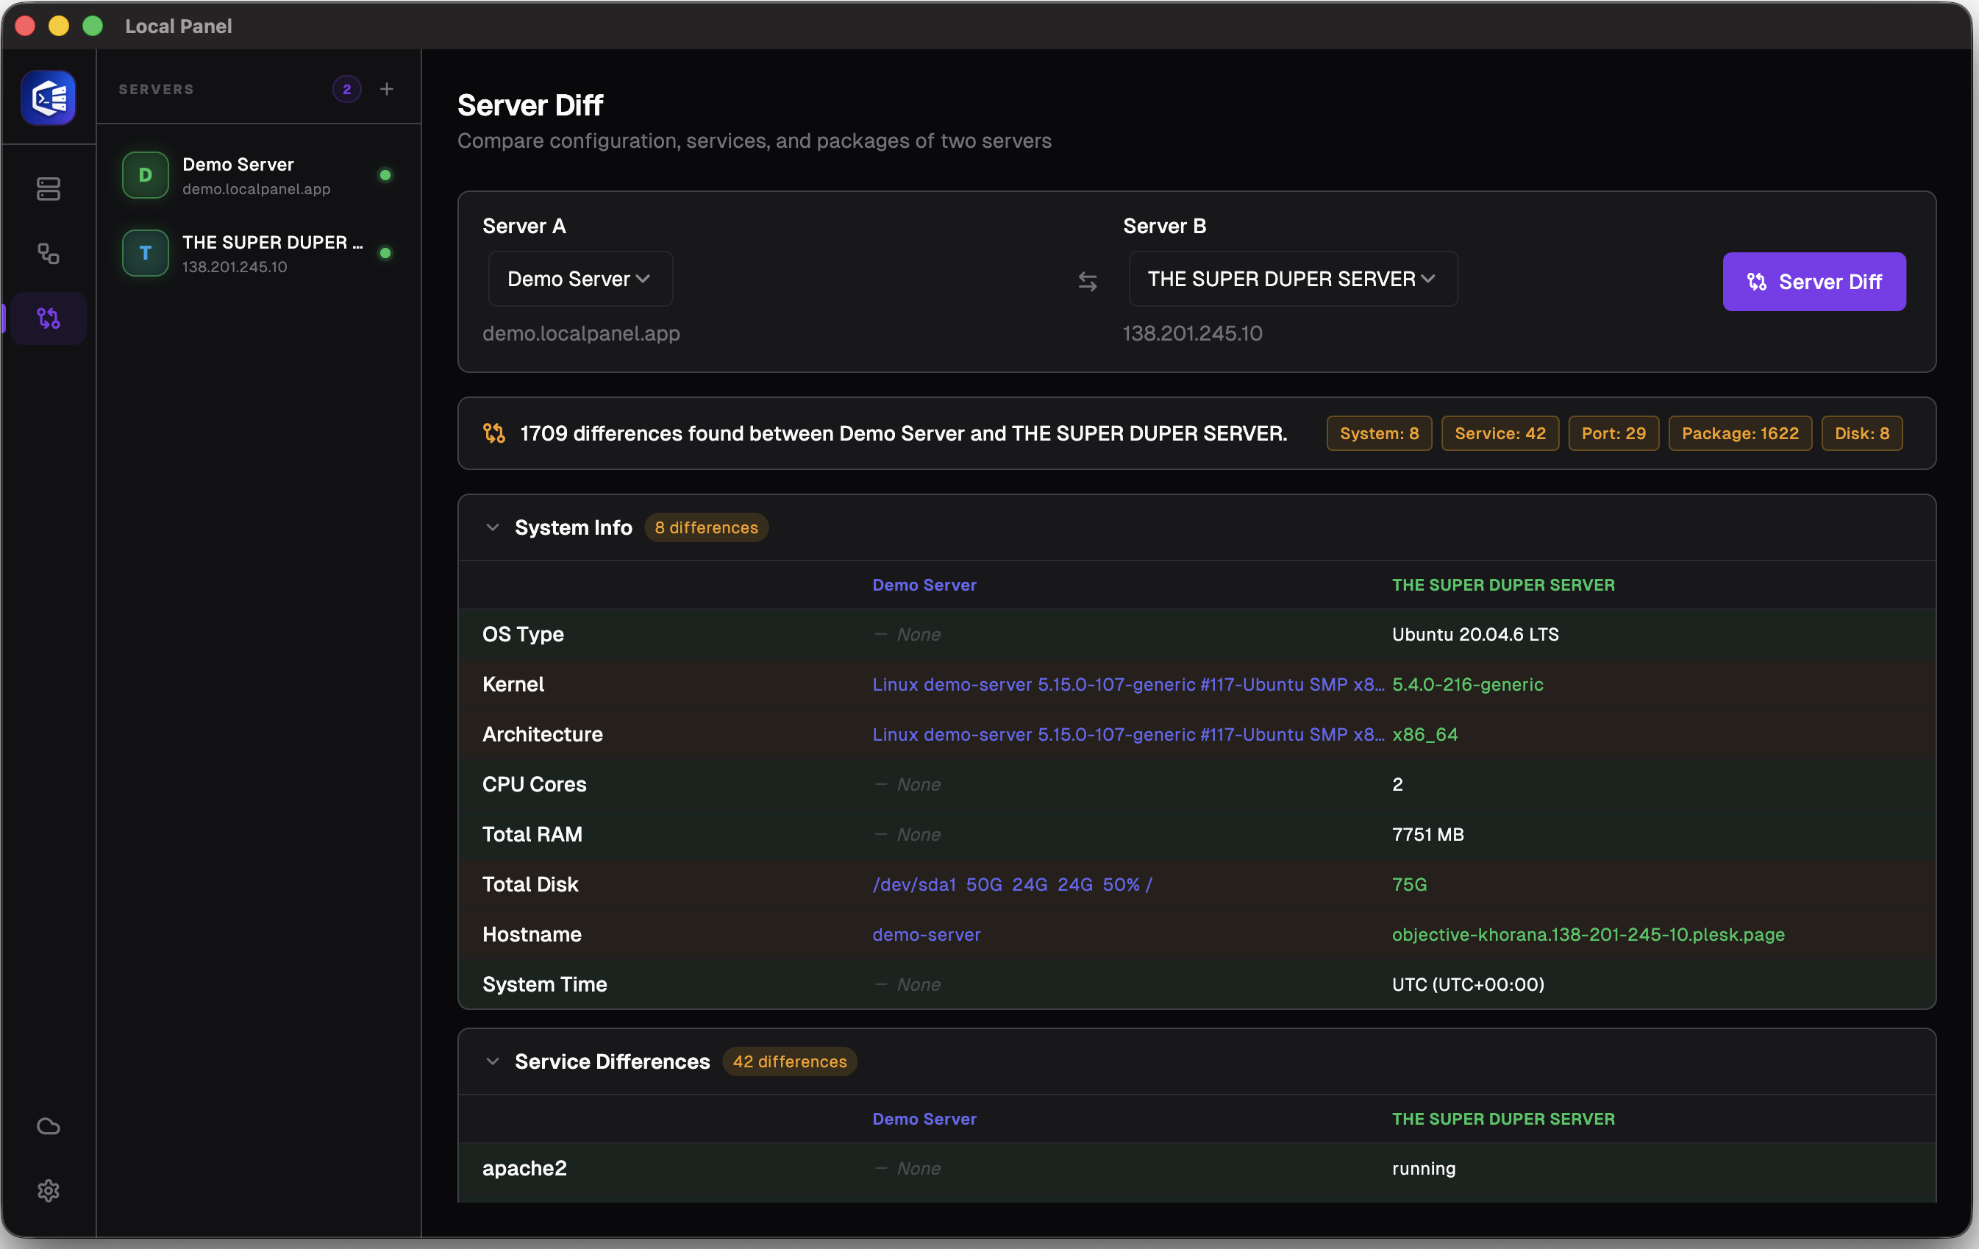Click the servers count badge 2

click(347, 89)
